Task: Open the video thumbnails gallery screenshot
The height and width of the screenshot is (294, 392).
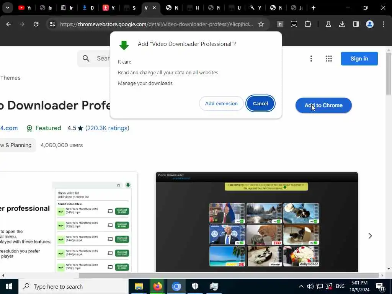Action: click(257, 222)
